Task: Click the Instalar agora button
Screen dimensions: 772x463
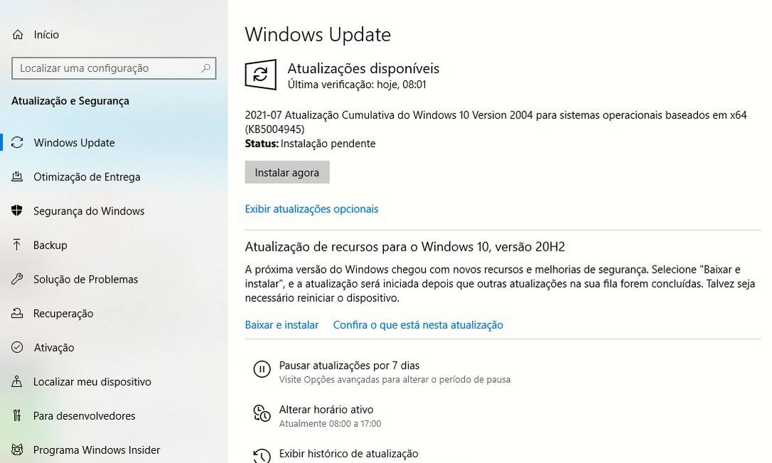Action: tap(287, 173)
